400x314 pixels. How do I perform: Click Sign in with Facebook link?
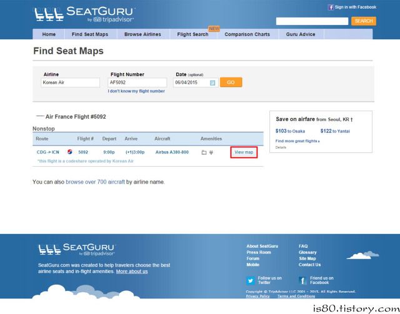click(x=356, y=7)
